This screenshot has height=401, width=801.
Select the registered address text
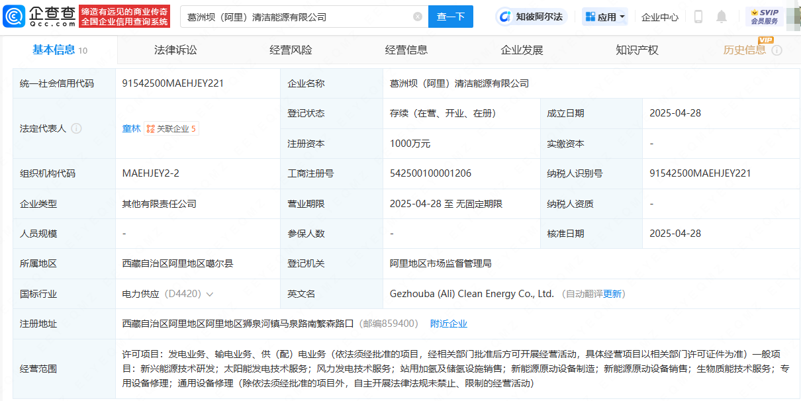(x=239, y=324)
